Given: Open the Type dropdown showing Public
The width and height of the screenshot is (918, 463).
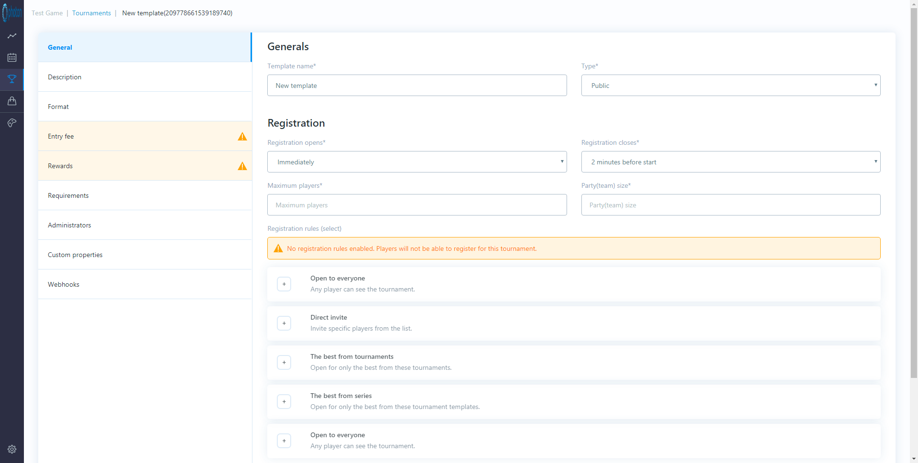Looking at the screenshot, I should tap(730, 86).
